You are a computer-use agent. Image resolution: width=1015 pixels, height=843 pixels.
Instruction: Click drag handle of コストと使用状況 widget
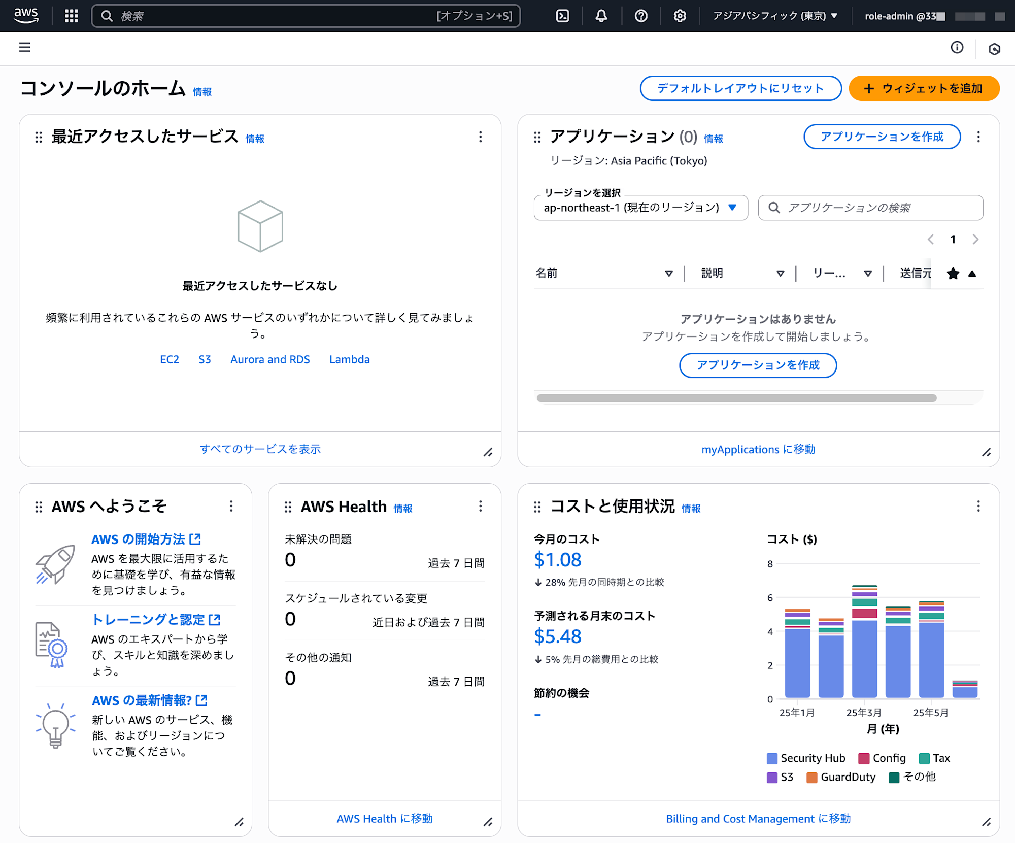537,507
